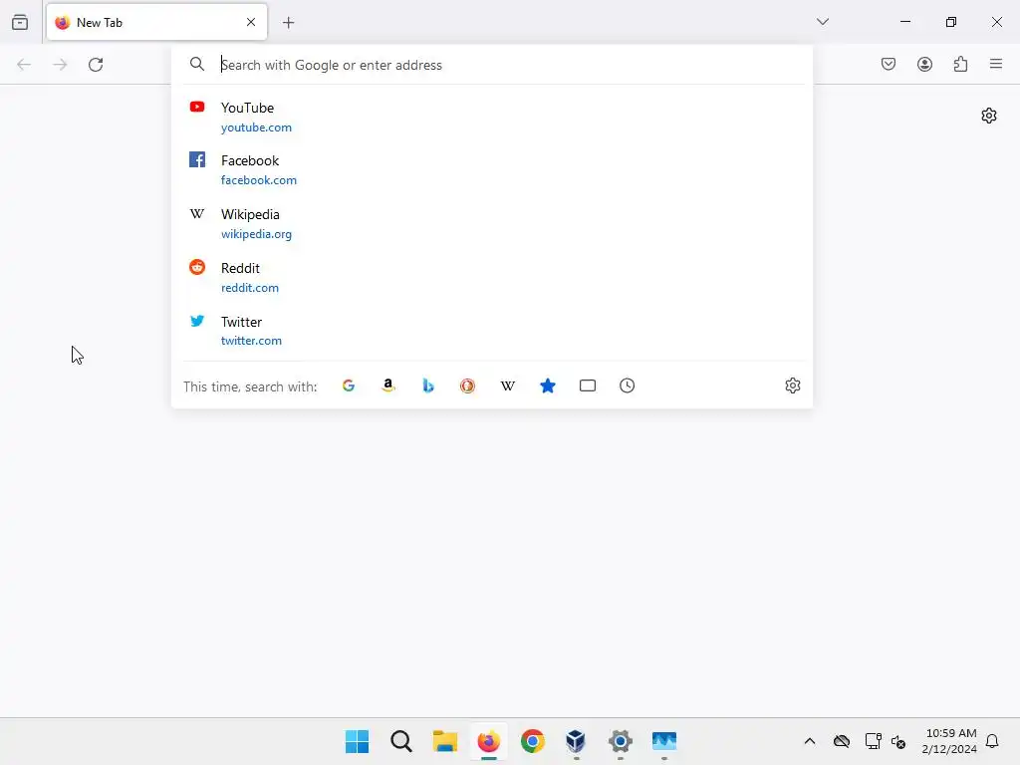
Task: Click the YouTube favicon in suggestions
Action: pyautogui.click(x=197, y=107)
